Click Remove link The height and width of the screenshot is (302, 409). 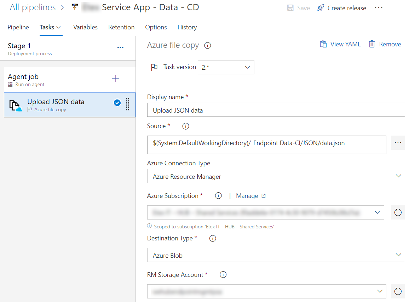click(x=390, y=44)
